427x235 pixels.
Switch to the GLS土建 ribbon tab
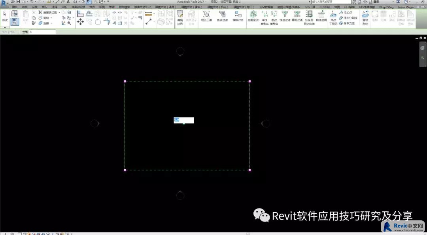click(x=310, y=7)
